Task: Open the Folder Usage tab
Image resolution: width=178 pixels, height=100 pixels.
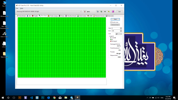Action: tap(53, 16)
